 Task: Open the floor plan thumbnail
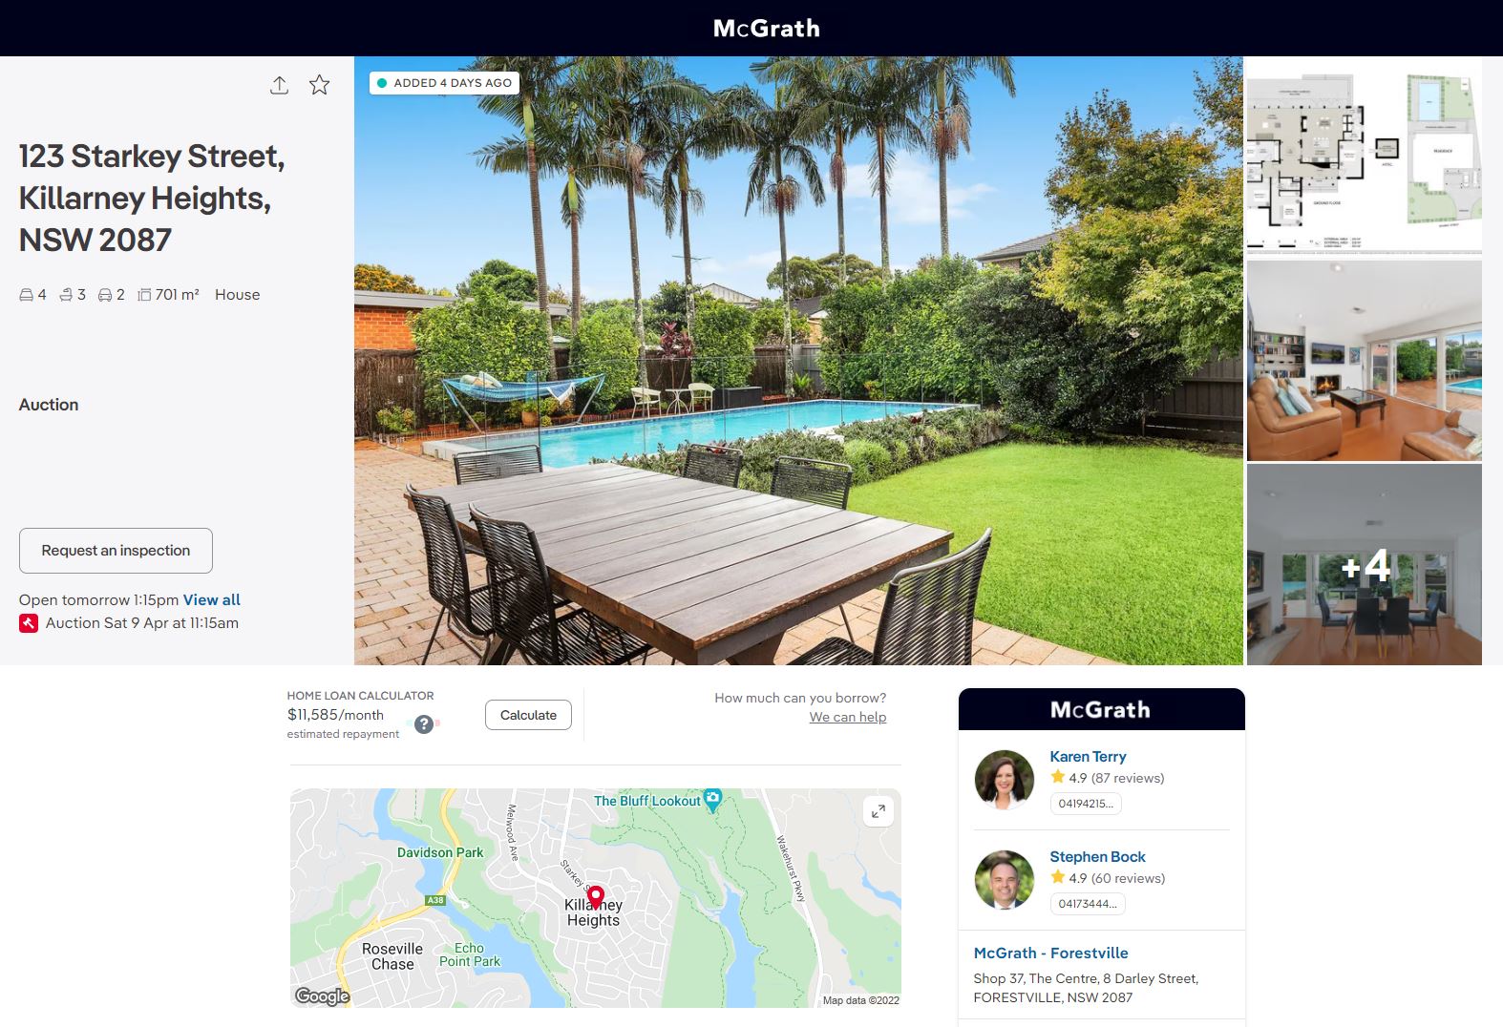pyautogui.click(x=1364, y=156)
